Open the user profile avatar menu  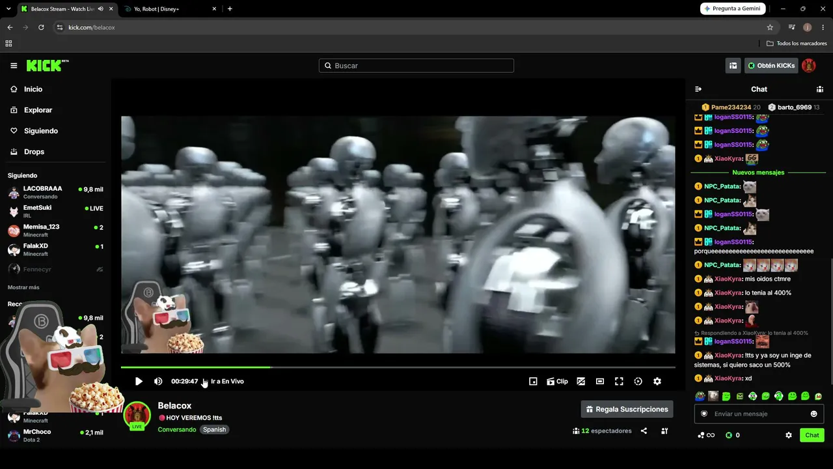pos(809,66)
